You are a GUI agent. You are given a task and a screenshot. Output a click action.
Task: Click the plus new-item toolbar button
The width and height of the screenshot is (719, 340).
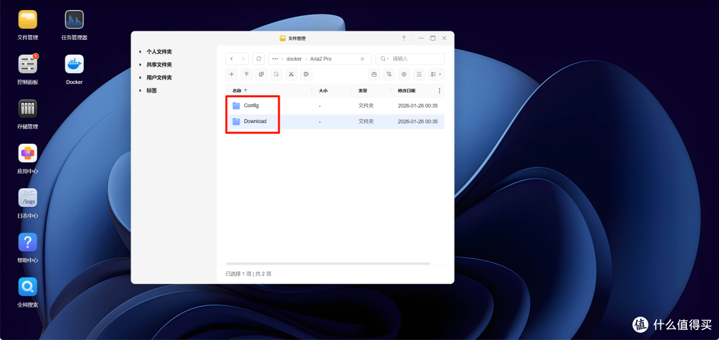(232, 74)
